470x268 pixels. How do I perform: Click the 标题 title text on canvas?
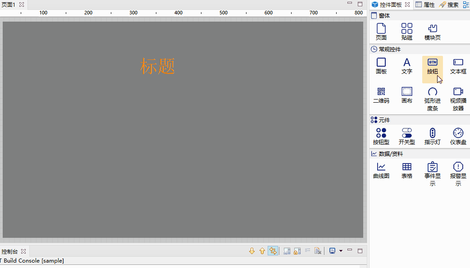pyautogui.click(x=157, y=66)
